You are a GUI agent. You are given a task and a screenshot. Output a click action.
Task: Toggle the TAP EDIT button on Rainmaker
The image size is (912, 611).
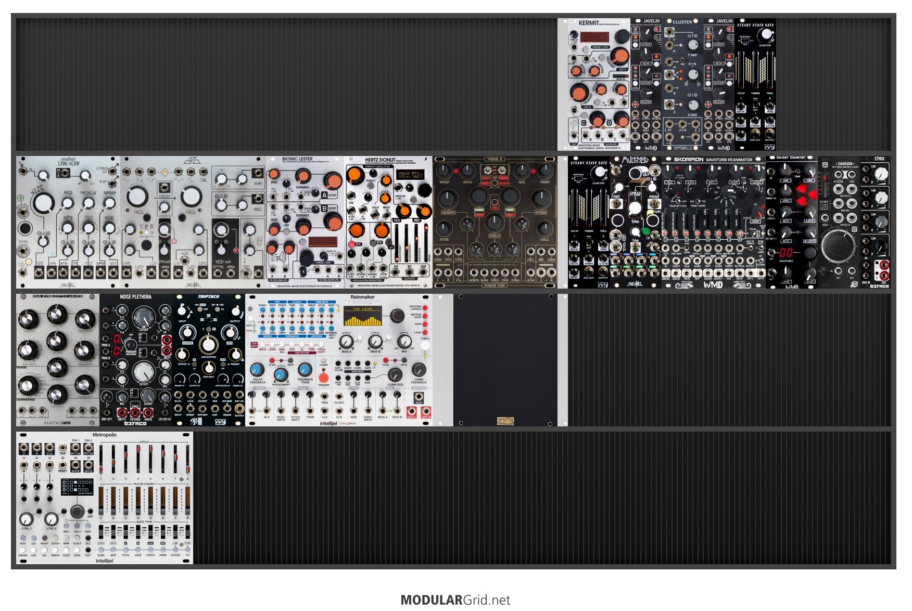(255, 345)
